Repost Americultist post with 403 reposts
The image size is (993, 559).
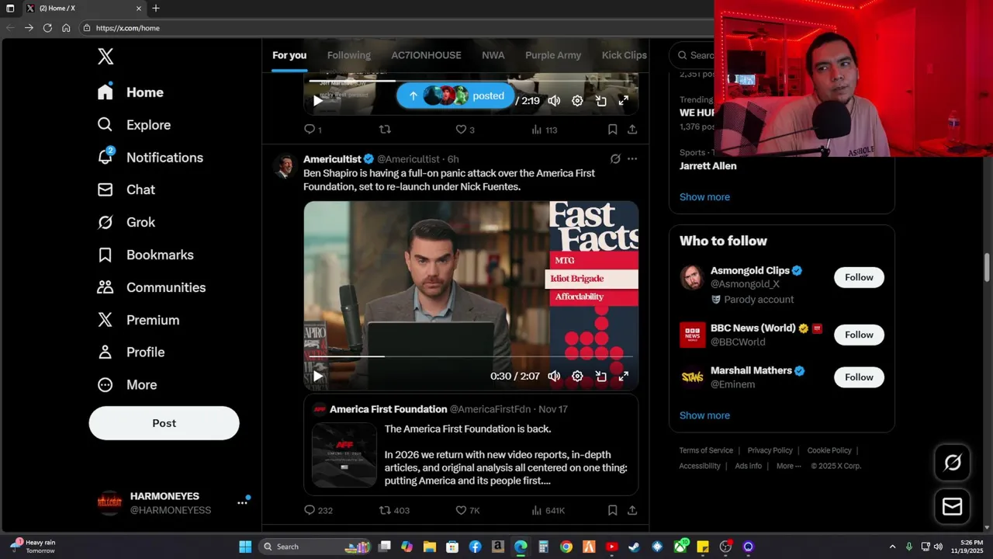coord(393,510)
